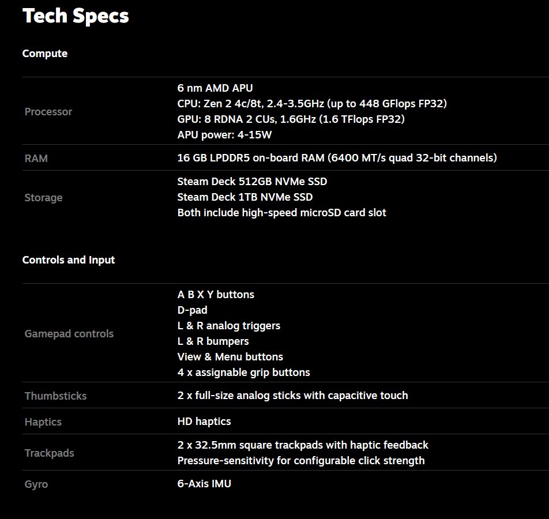Click the 6-Axis IMU gyro value
This screenshot has height=519, width=549.
pyautogui.click(x=204, y=484)
